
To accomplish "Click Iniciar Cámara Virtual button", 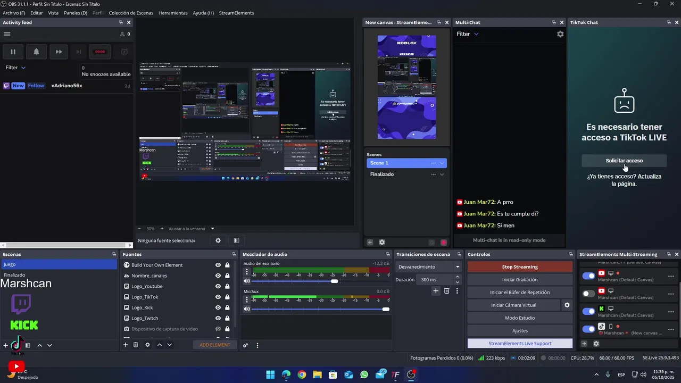I will [513, 305].
